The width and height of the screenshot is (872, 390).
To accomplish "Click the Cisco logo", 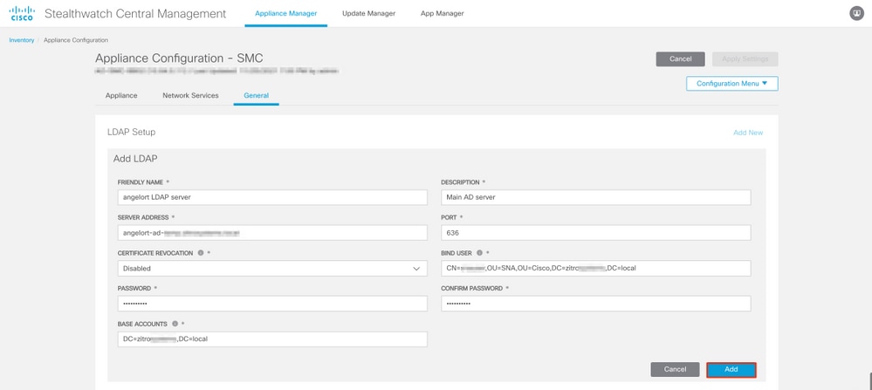I will (22, 13).
